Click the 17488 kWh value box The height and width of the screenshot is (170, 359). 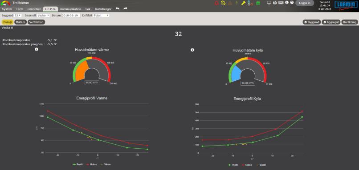pyautogui.click(x=248, y=83)
